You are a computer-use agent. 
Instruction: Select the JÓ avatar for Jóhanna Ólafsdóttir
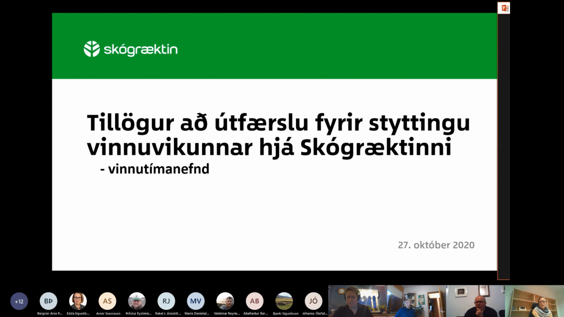coord(313,301)
